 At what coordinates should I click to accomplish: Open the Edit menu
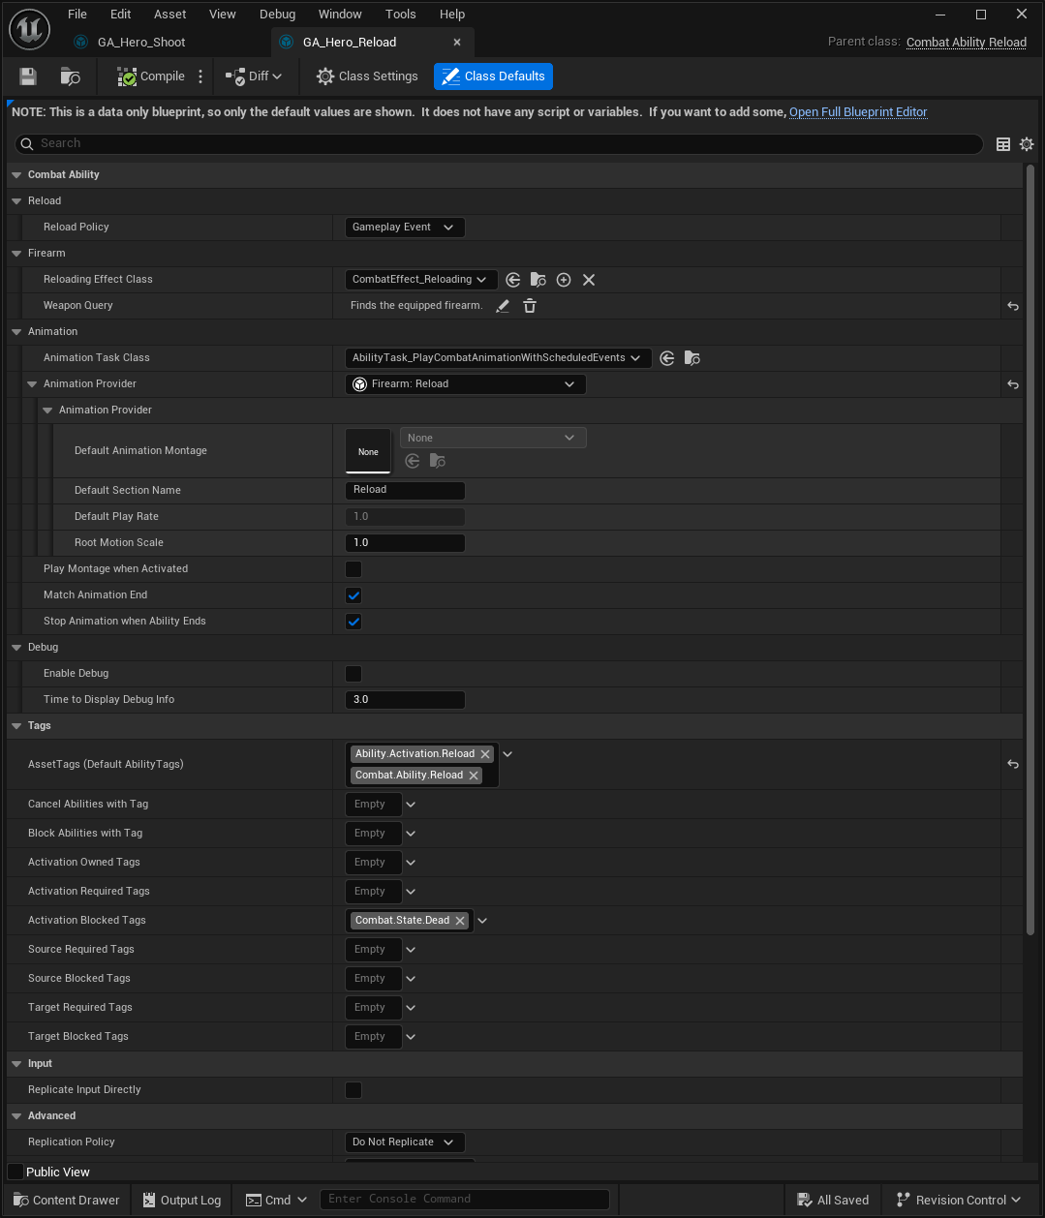point(121,15)
